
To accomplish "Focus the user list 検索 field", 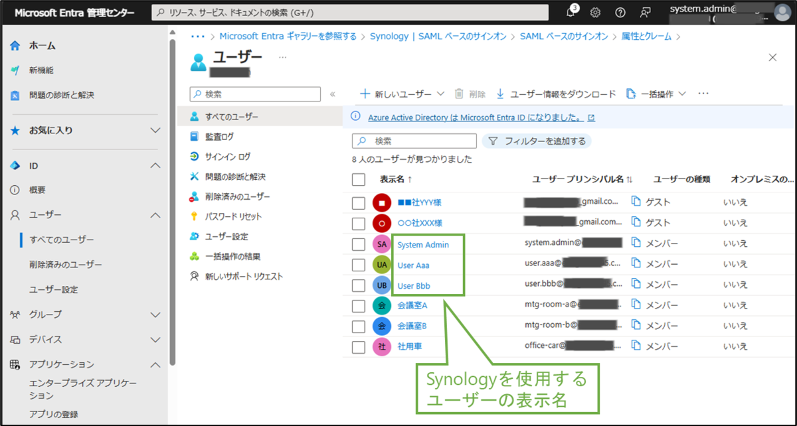I will point(414,141).
